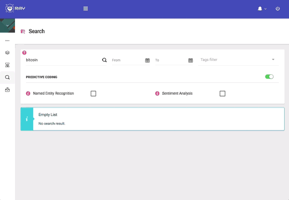
Task: Open the three-dots sidebar menu
Action: pos(7,41)
